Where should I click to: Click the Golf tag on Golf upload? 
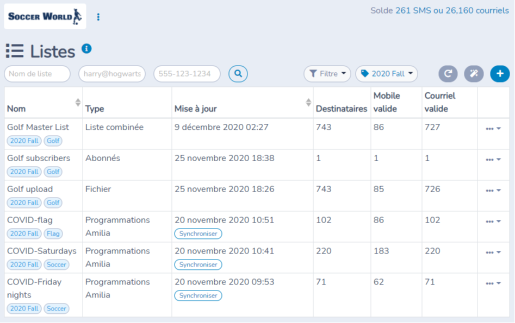coord(53,202)
